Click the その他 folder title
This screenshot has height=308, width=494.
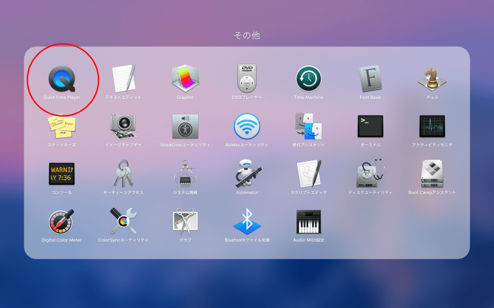point(247,35)
